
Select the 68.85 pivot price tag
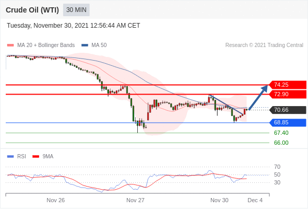pos(288,122)
